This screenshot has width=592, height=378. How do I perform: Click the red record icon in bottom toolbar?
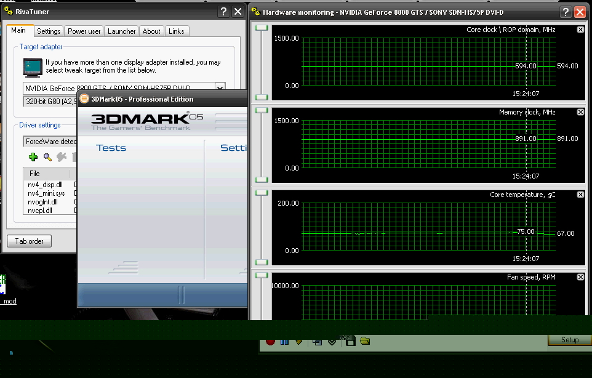[x=270, y=342]
